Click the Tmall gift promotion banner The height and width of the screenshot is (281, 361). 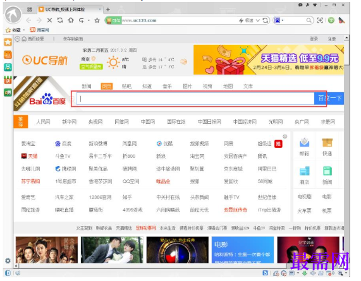(x=269, y=59)
